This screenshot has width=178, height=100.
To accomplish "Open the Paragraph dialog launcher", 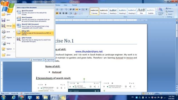I will [87, 17].
